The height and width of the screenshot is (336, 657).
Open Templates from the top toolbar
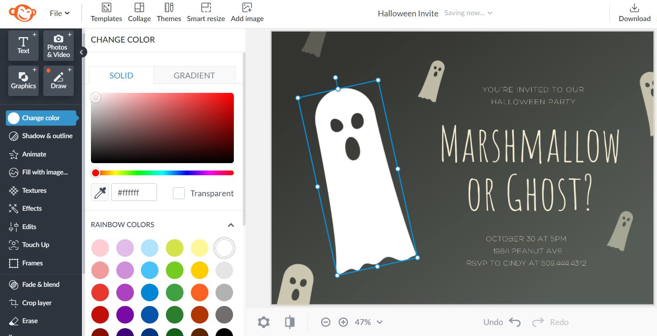pos(106,13)
